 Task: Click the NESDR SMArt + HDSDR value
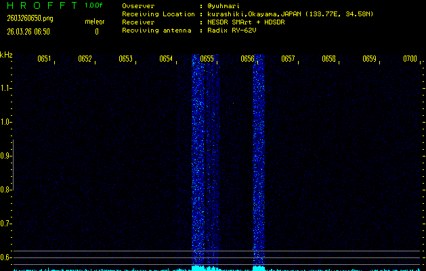pos(246,22)
